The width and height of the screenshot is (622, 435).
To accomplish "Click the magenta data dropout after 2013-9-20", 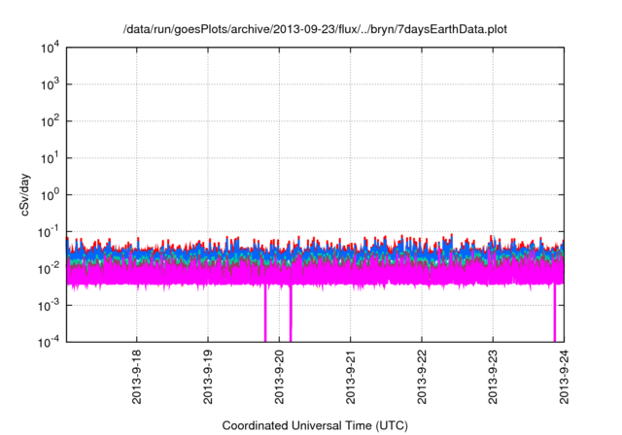I will pyautogui.click(x=291, y=313).
